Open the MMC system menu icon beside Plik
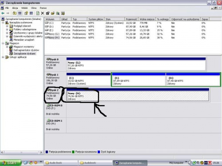222x166 pixels. tap(2, 8)
